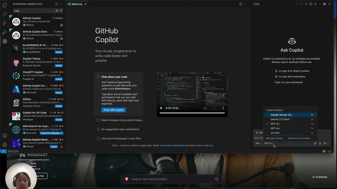Open Add Premium Models link
The image size is (337, 189).
pyautogui.click(x=299, y=138)
